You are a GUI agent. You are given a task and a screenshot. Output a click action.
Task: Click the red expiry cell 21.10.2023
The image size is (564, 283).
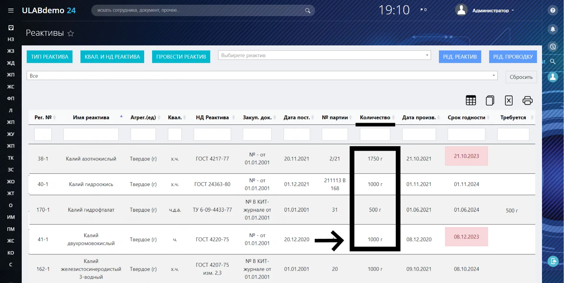pos(466,156)
